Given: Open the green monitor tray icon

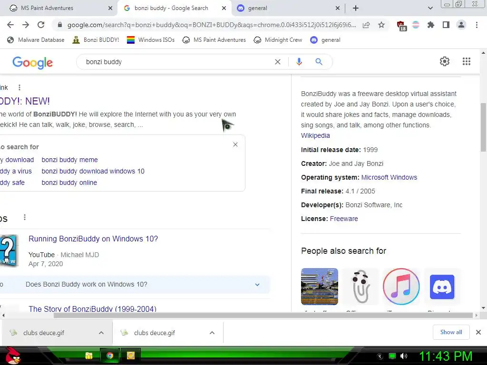Looking at the screenshot, I should [x=392, y=356].
